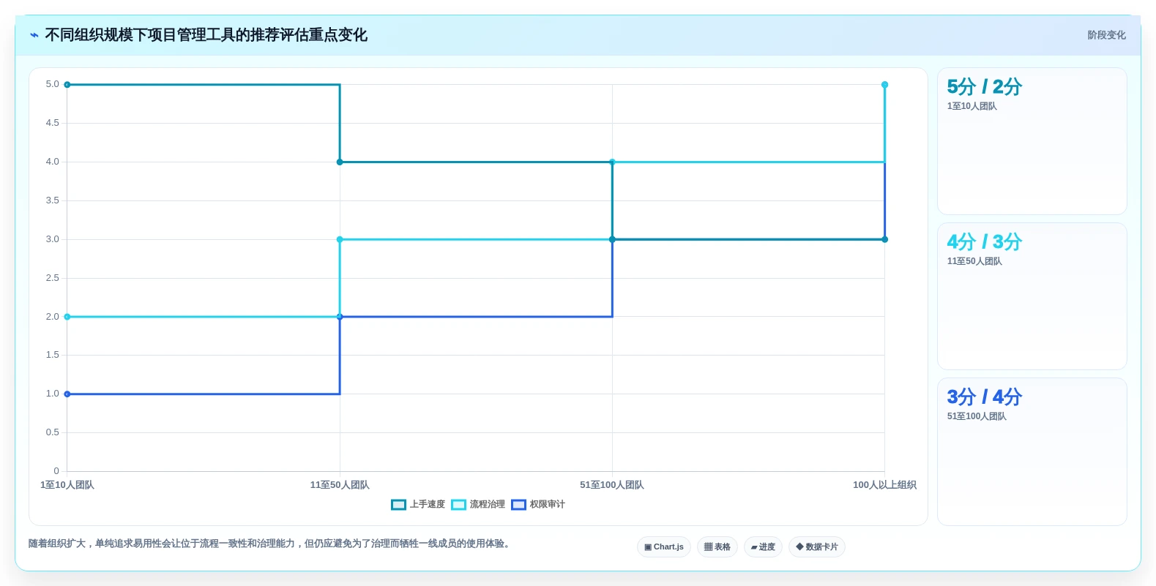
Task: Click the lightning icon beside the title
Action: (34, 35)
